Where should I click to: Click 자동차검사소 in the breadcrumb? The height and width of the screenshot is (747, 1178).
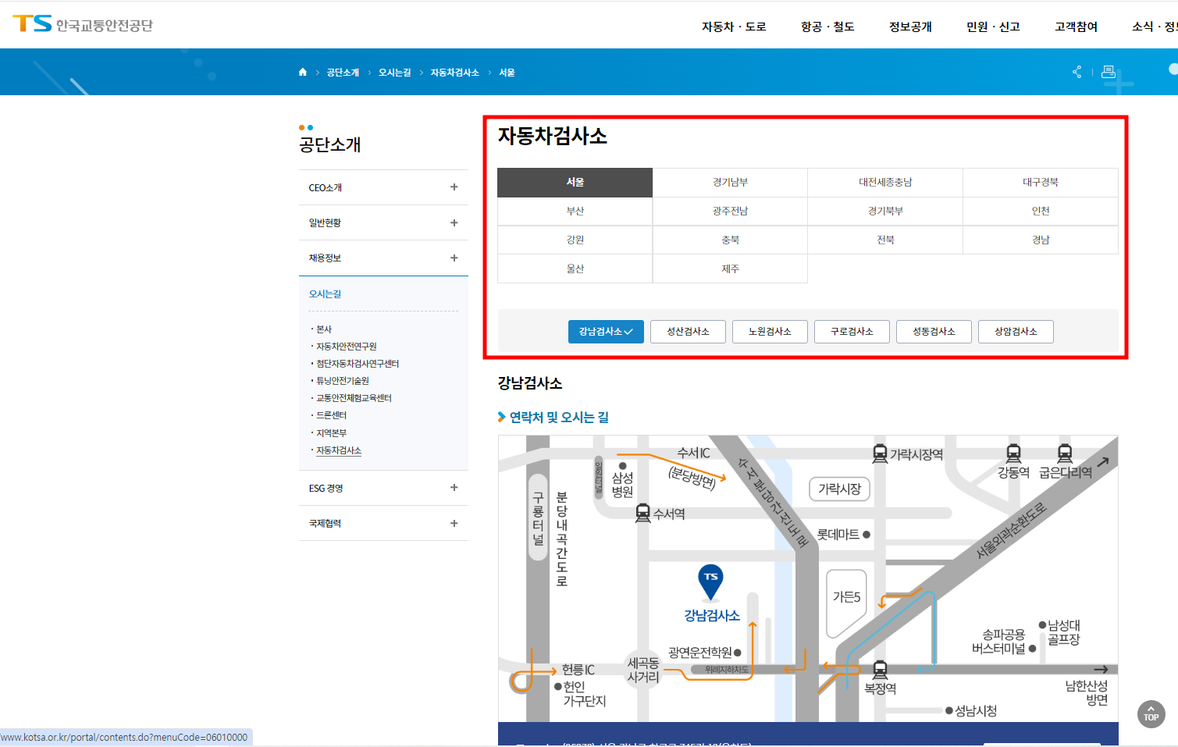[x=454, y=73]
